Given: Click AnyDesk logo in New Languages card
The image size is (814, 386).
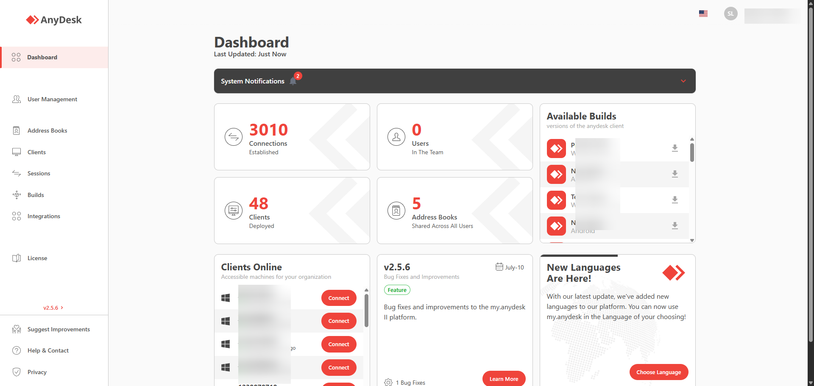Looking at the screenshot, I should (674, 272).
